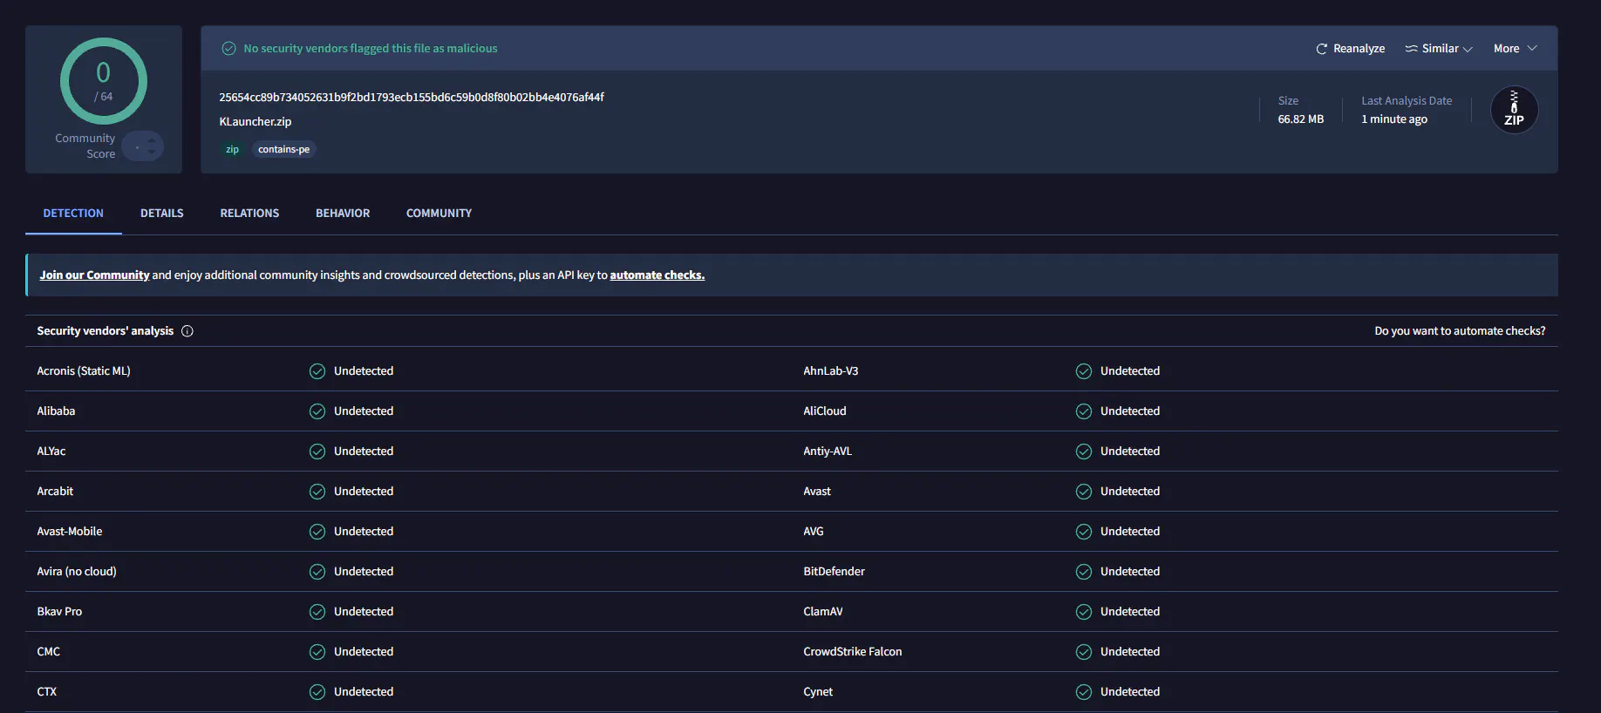This screenshot has height=713, width=1601.
Task: Downvote using the Community Score down arrow
Action: [152, 153]
